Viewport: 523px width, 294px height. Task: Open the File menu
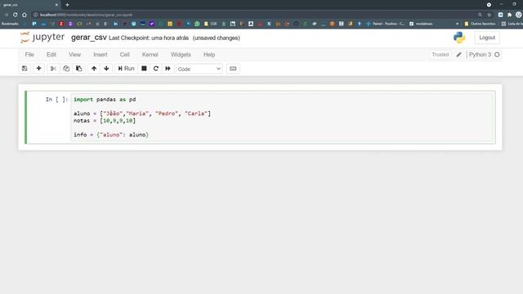point(29,55)
